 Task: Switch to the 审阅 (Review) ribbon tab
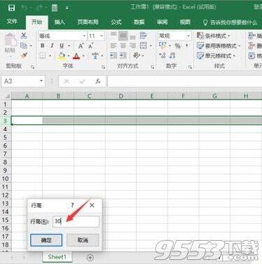[x=163, y=22]
